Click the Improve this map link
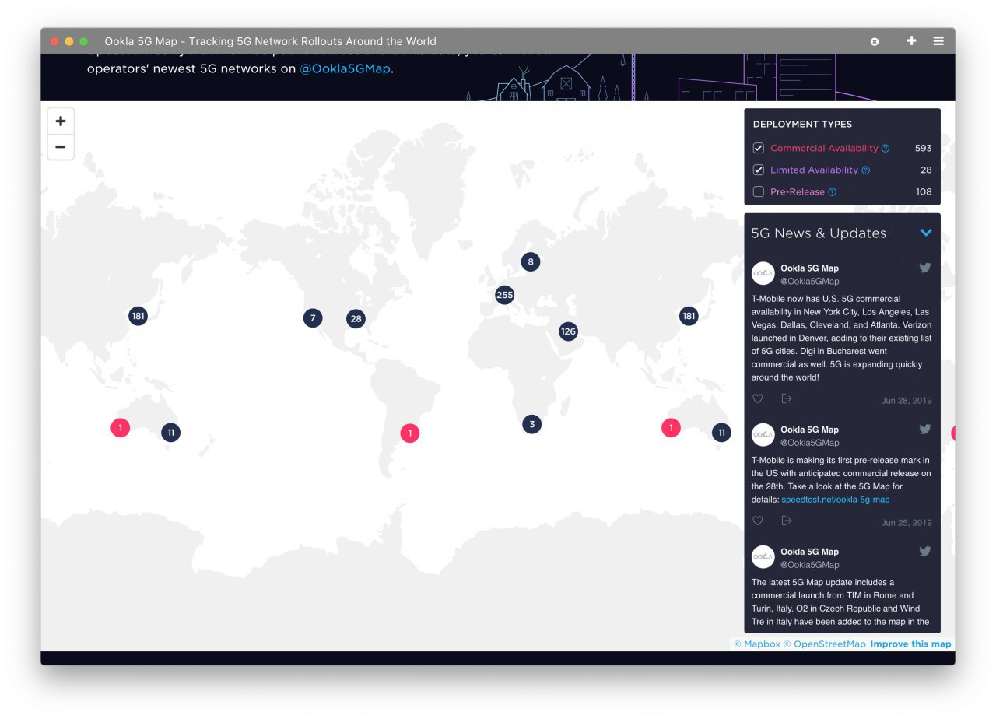 [x=910, y=644]
